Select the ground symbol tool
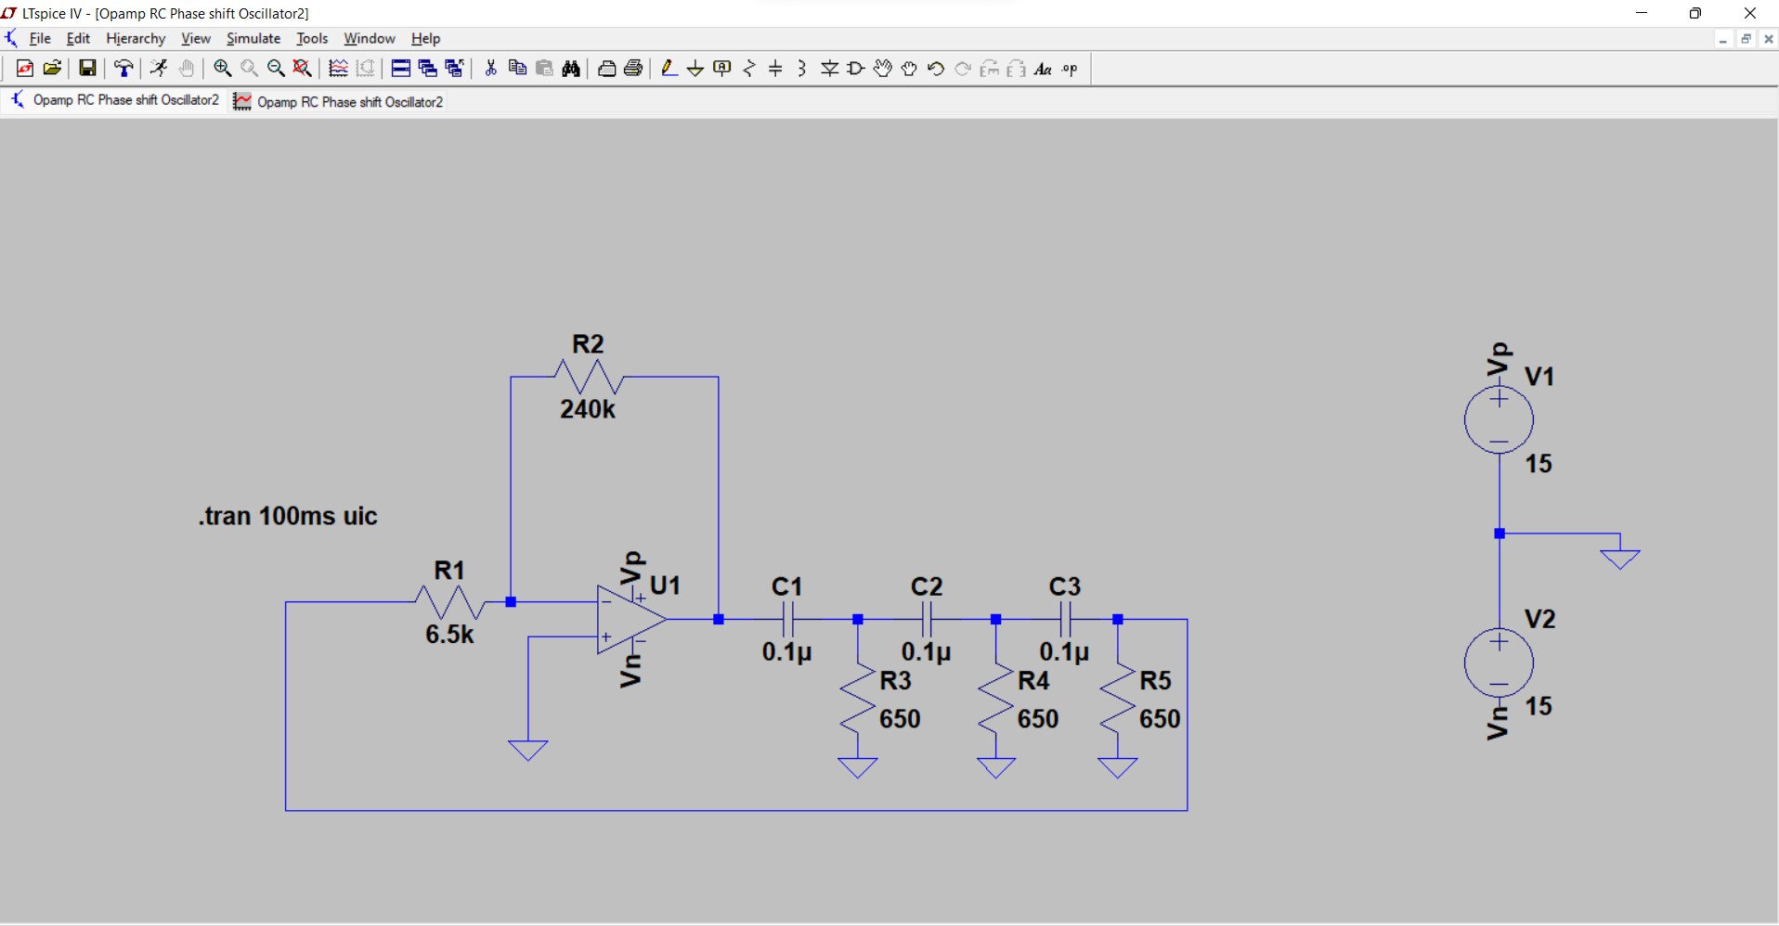Viewport: 1779px width, 926px height. [695, 68]
